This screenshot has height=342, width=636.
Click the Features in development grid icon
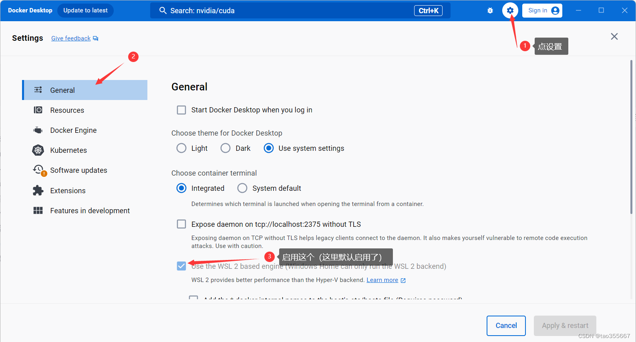38,210
